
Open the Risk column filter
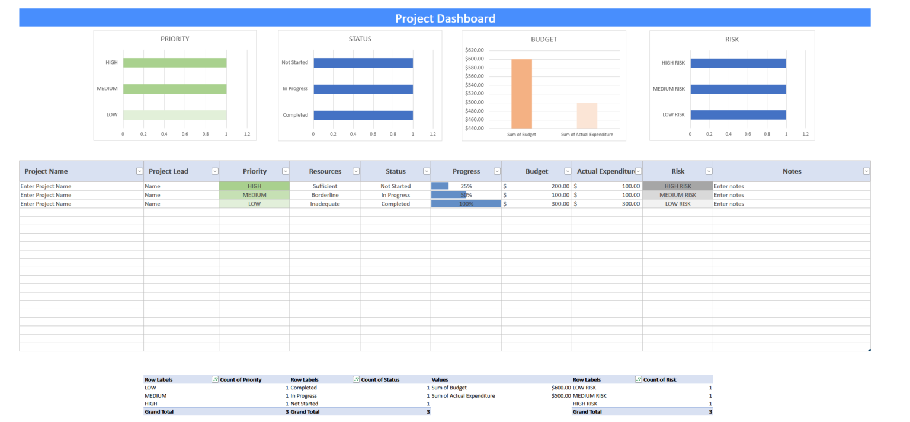[x=709, y=171]
